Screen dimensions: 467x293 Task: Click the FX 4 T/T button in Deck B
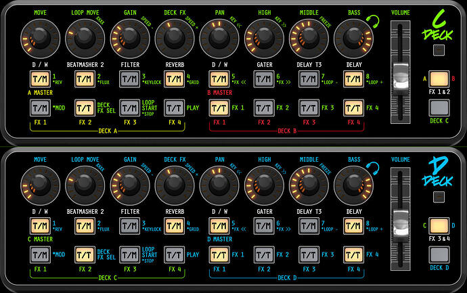pos(354,108)
